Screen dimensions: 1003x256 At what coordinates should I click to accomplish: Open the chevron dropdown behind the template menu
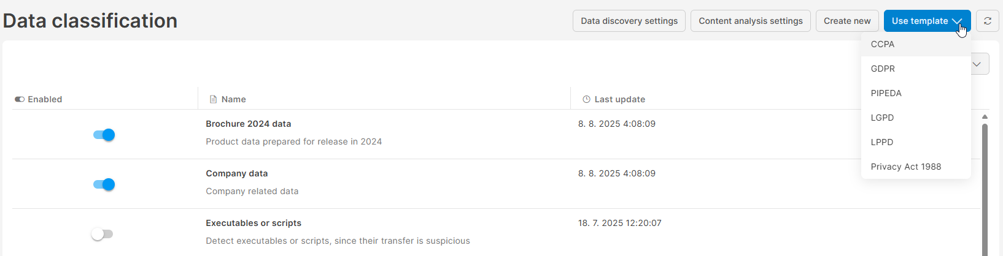coord(980,64)
